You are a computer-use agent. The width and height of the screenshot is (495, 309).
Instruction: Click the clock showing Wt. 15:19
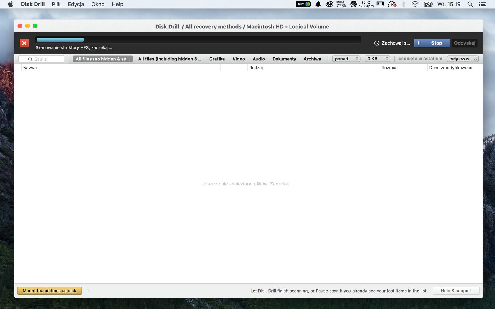[449, 4]
